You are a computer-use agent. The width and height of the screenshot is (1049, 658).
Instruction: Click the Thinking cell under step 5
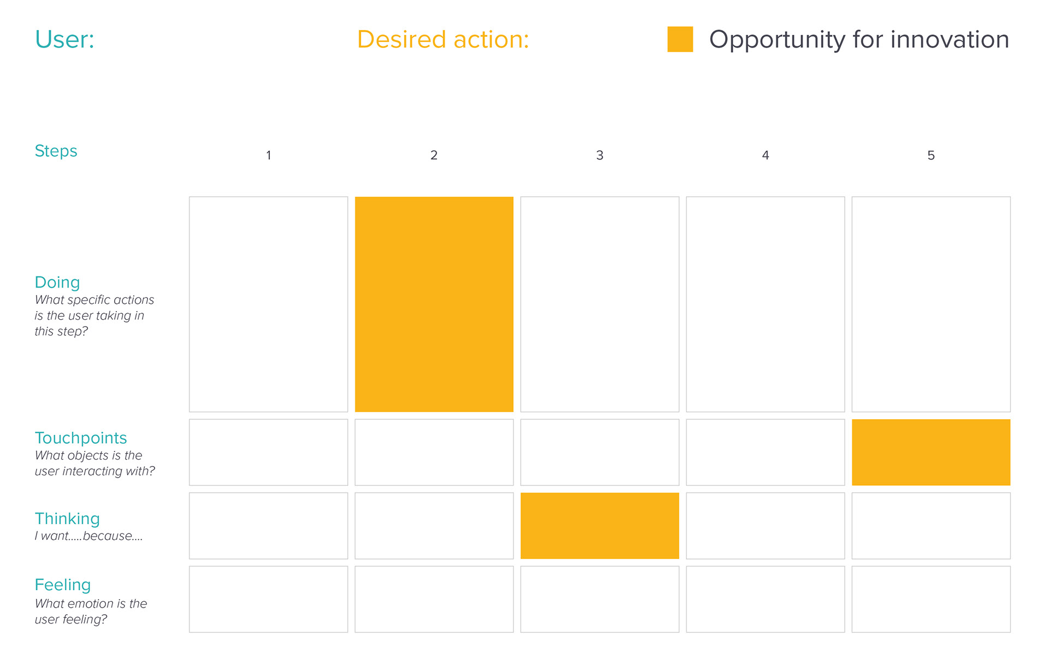931,526
